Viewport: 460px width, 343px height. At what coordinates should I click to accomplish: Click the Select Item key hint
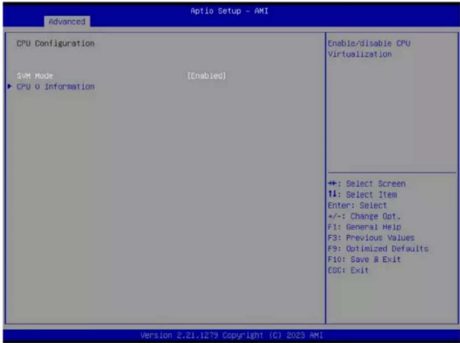(x=362, y=194)
